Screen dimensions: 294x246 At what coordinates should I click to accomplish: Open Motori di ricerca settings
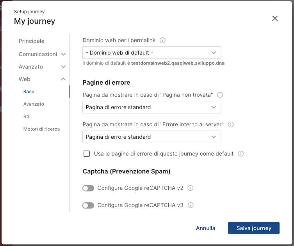tap(41, 129)
